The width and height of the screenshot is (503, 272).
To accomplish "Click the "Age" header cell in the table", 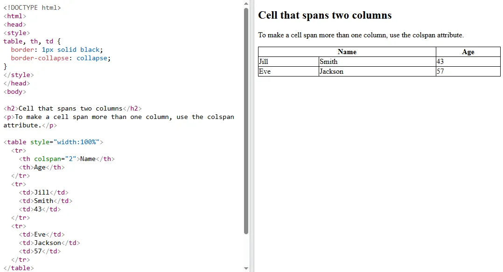I will pyautogui.click(x=468, y=51).
